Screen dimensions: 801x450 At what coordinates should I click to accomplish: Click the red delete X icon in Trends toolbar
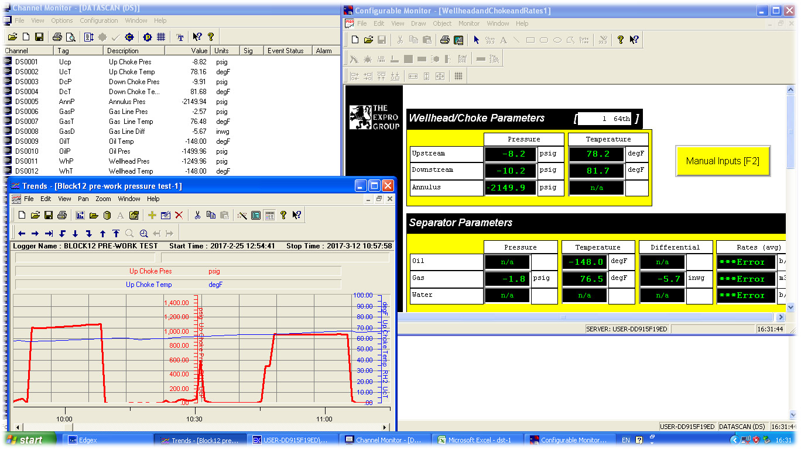(x=179, y=215)
